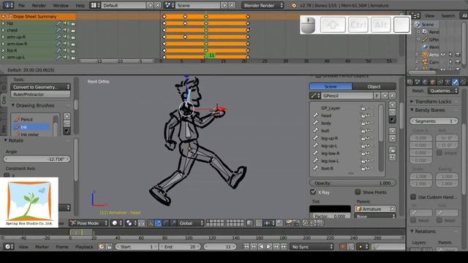Play the animation in reverse

coord(261,247)
